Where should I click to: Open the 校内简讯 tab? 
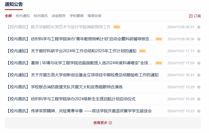point(41,16)
